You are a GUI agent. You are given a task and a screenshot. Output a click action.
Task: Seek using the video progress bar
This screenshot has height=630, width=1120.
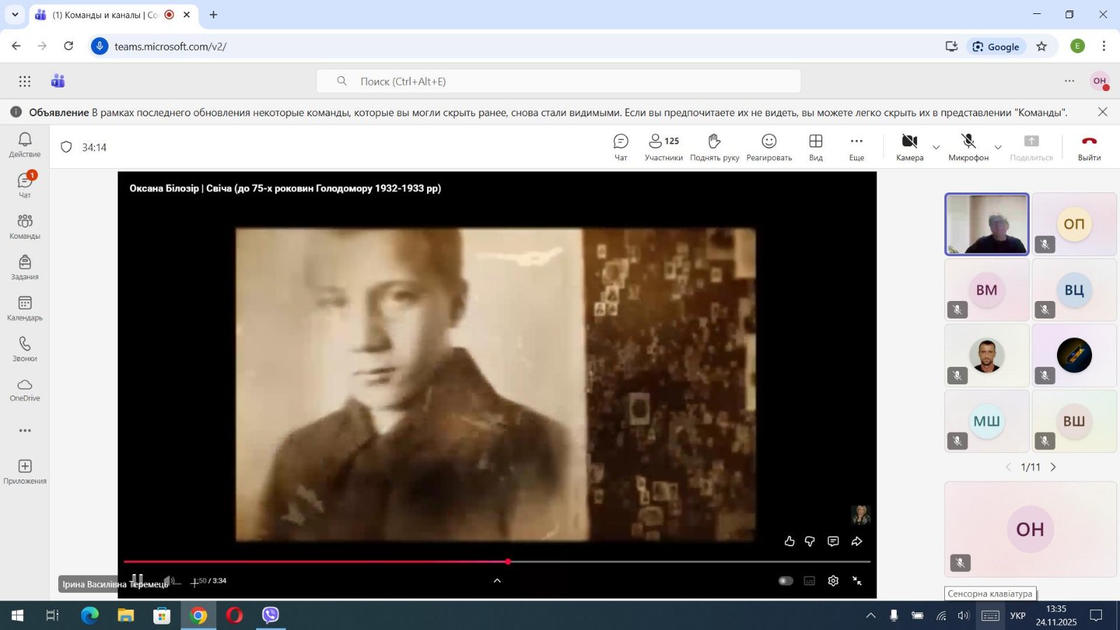(x=630, y=561)
